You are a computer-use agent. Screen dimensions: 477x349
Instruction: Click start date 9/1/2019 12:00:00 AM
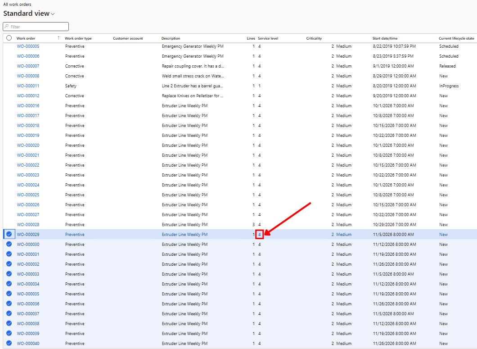pyautogui.click(x=393, y=66)
